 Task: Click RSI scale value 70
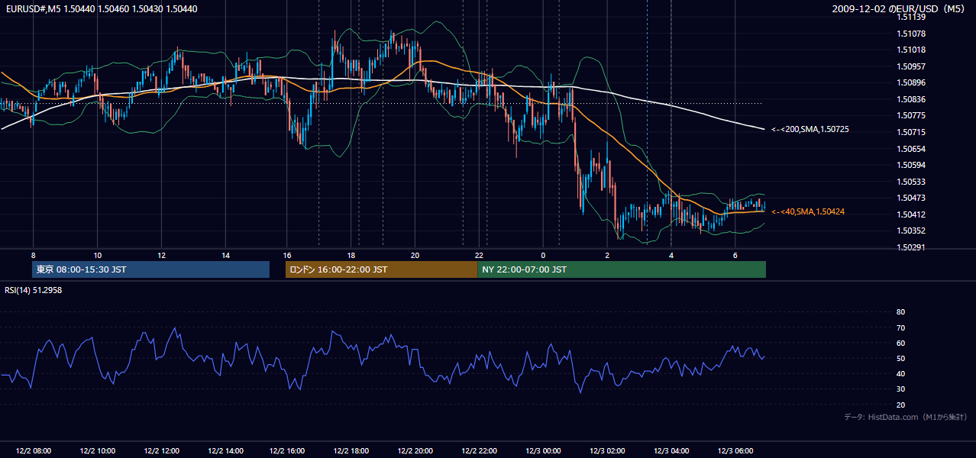point(900,327)
